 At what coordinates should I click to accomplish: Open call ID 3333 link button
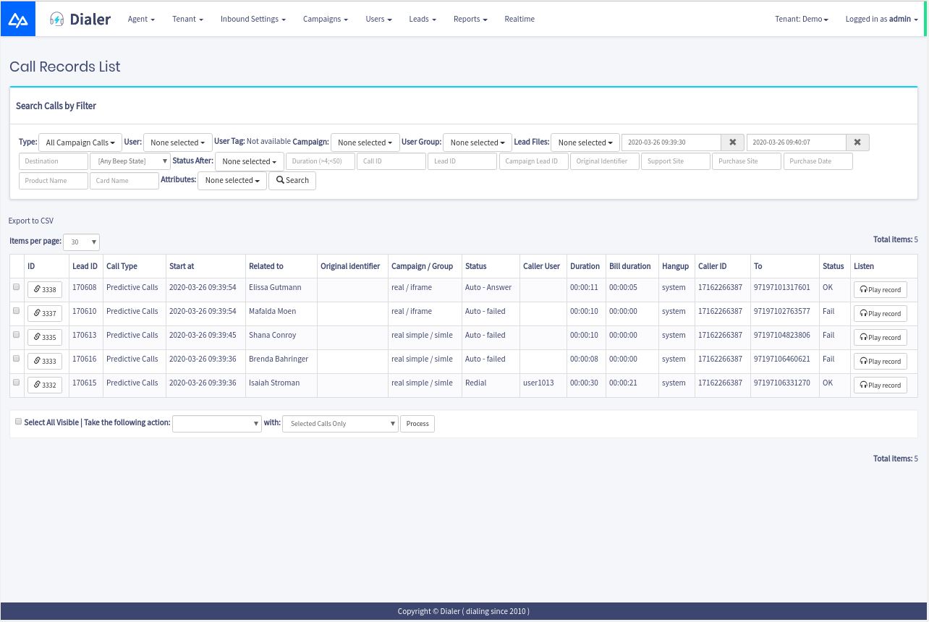click(45, 362)
